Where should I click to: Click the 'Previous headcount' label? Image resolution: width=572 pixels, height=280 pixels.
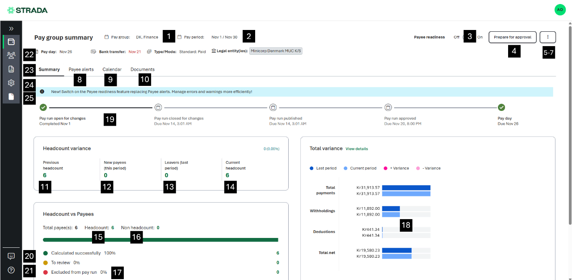[x=53, y=165]
